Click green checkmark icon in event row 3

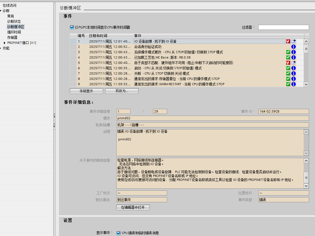288,52
